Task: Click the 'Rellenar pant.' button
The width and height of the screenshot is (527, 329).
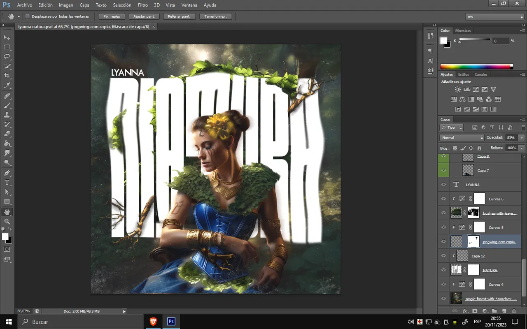Action: pyautogui.click(x=179, y=16)
